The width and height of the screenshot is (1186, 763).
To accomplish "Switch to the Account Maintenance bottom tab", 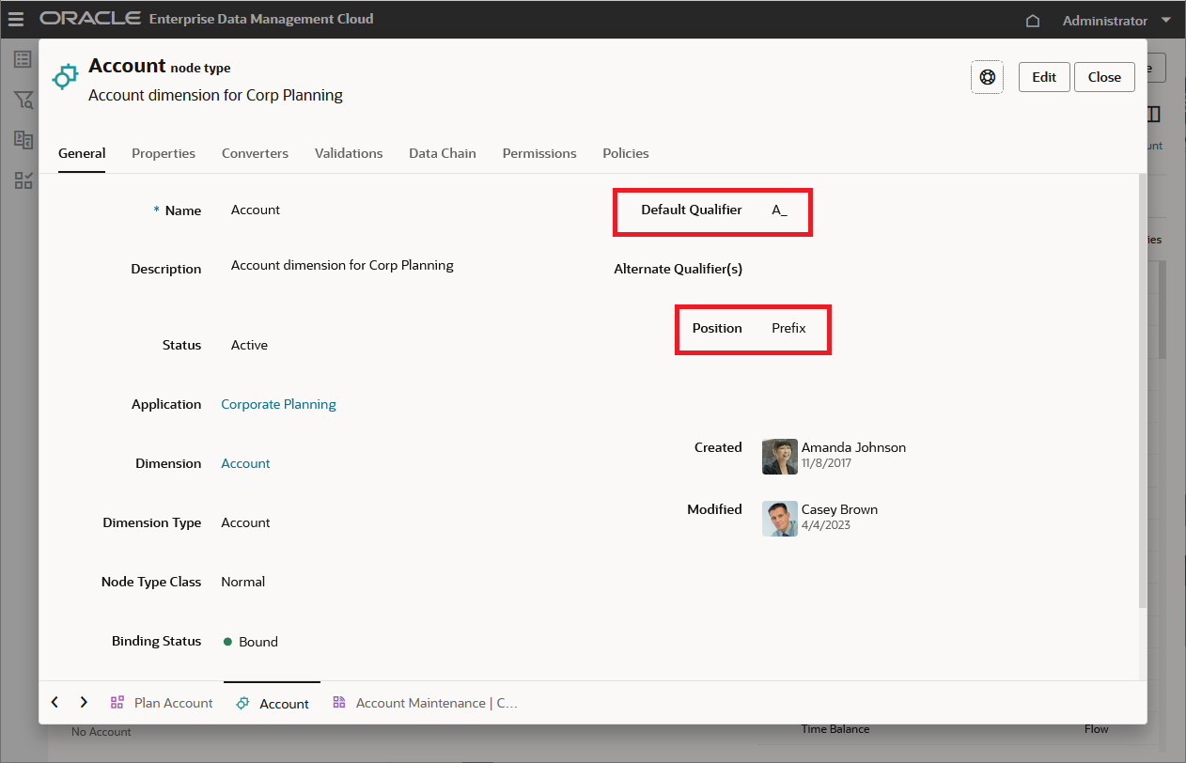I will tap(426, 703).
